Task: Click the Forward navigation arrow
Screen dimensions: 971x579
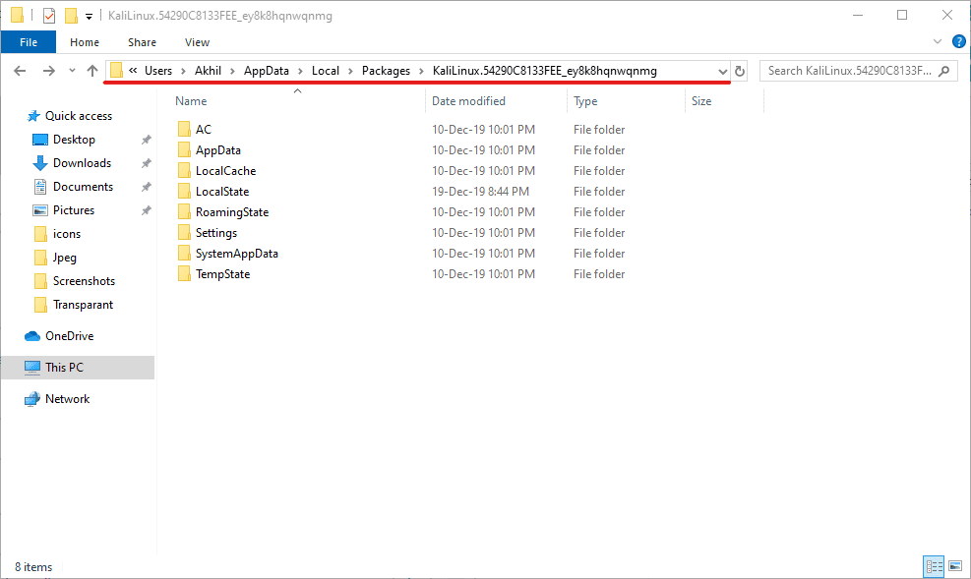Action: coord(48,71)
